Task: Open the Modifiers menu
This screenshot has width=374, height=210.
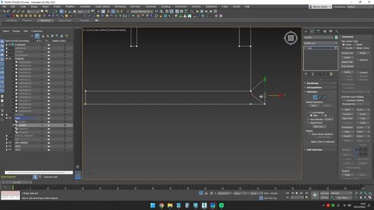Action: click(70, 6)
